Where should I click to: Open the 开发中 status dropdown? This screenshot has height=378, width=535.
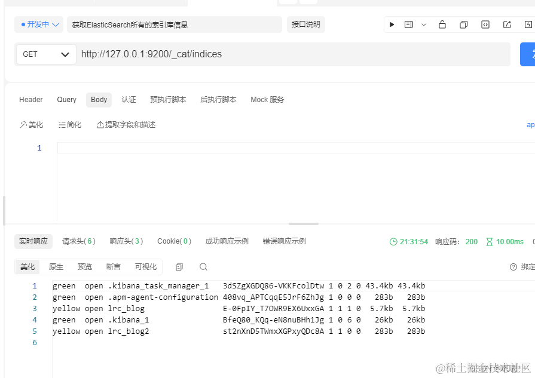pos(38,24)
